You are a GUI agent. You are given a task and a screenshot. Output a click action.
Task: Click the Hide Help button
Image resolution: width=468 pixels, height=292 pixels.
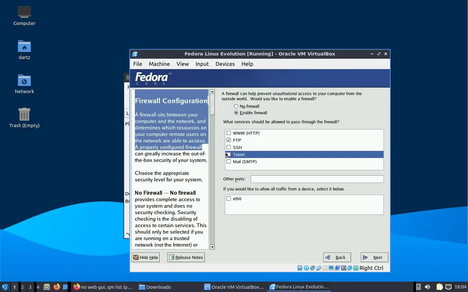(x=146, y=257)
